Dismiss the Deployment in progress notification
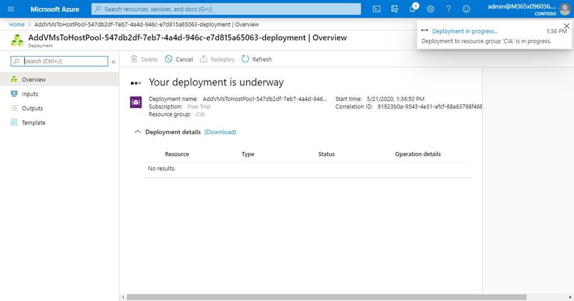Screen dimensions: 574x301 [x=566, y=26]
